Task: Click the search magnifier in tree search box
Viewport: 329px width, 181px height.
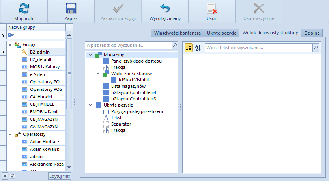Action: [x=175, y=45]
